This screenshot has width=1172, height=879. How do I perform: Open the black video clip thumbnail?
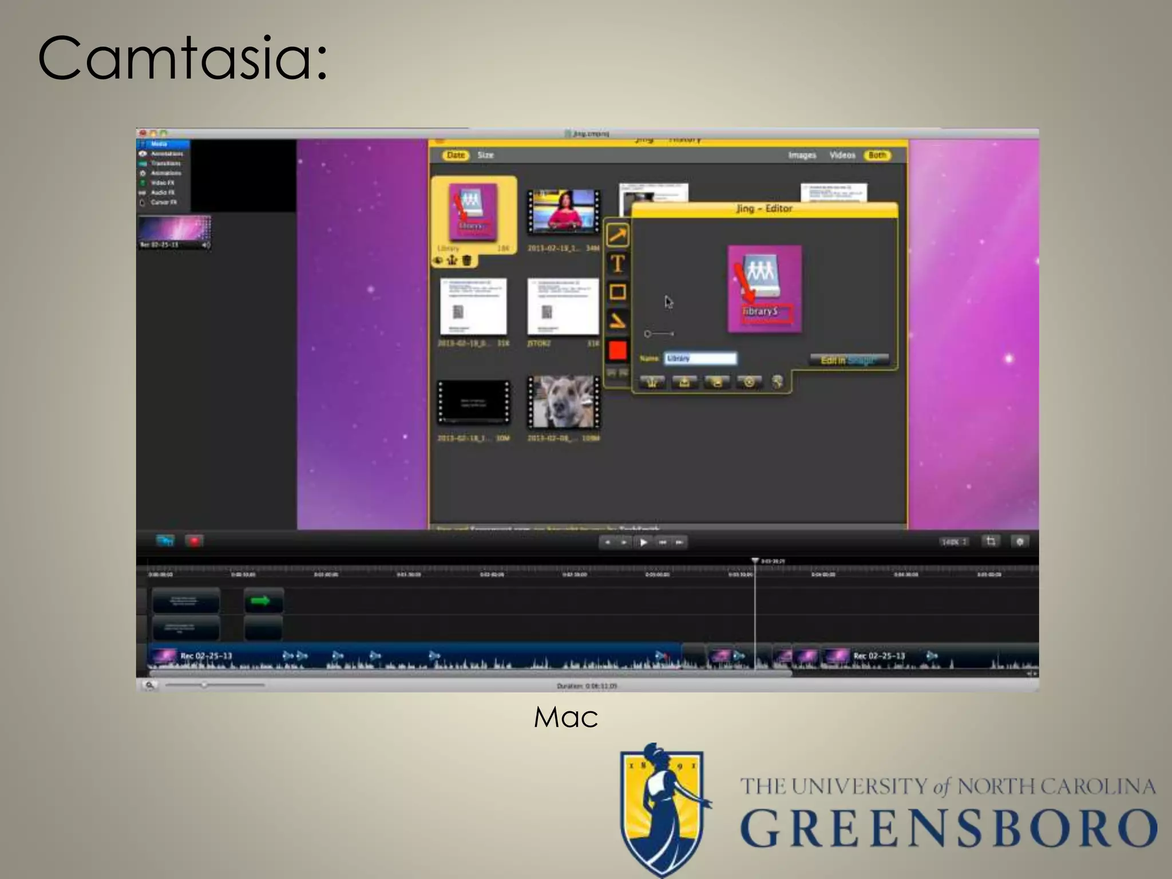coord(474,402)
